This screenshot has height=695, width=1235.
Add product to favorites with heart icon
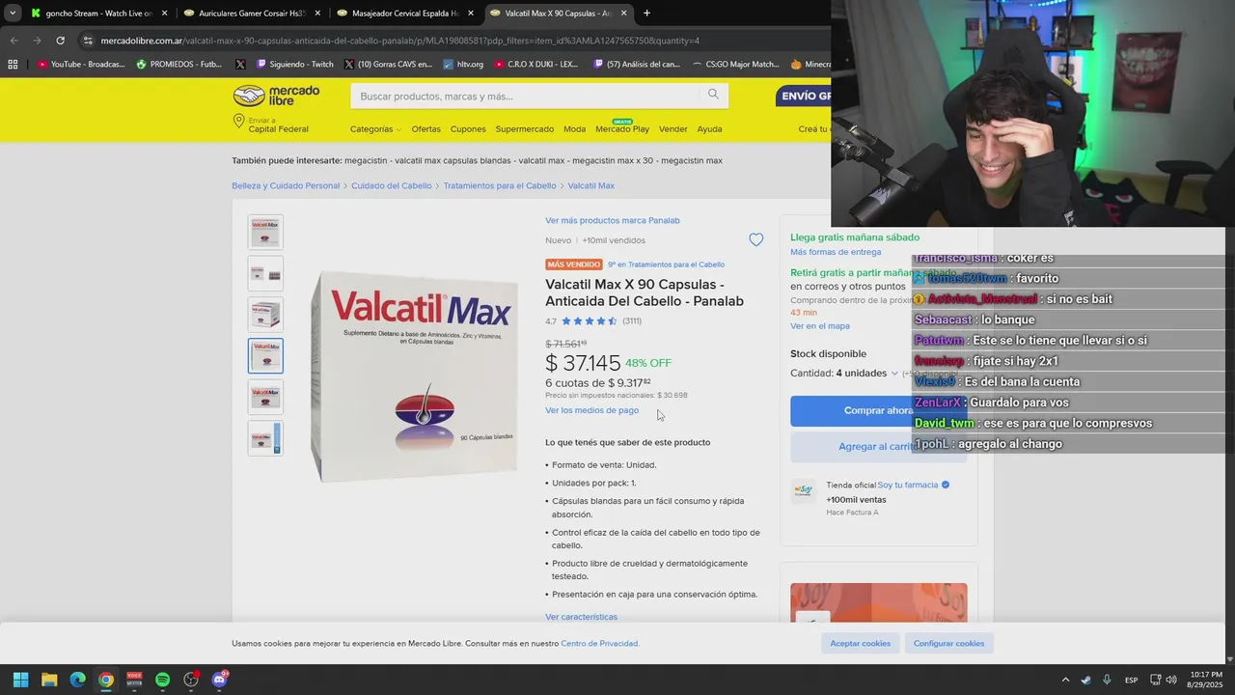[756, 239]
